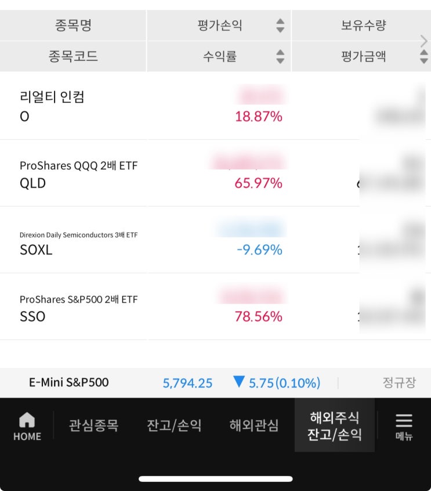Switch to the 관심종목 tab
Image resolution: width=431 pixels, height=491 pixels.
(x=93, y=424)
